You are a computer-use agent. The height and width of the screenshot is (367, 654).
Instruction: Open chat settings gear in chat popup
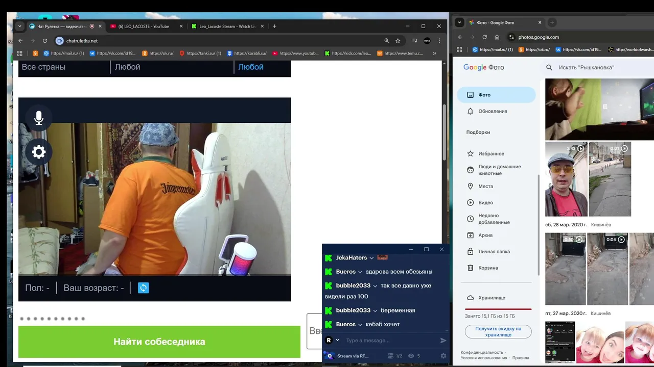click(x=443, y=356)
